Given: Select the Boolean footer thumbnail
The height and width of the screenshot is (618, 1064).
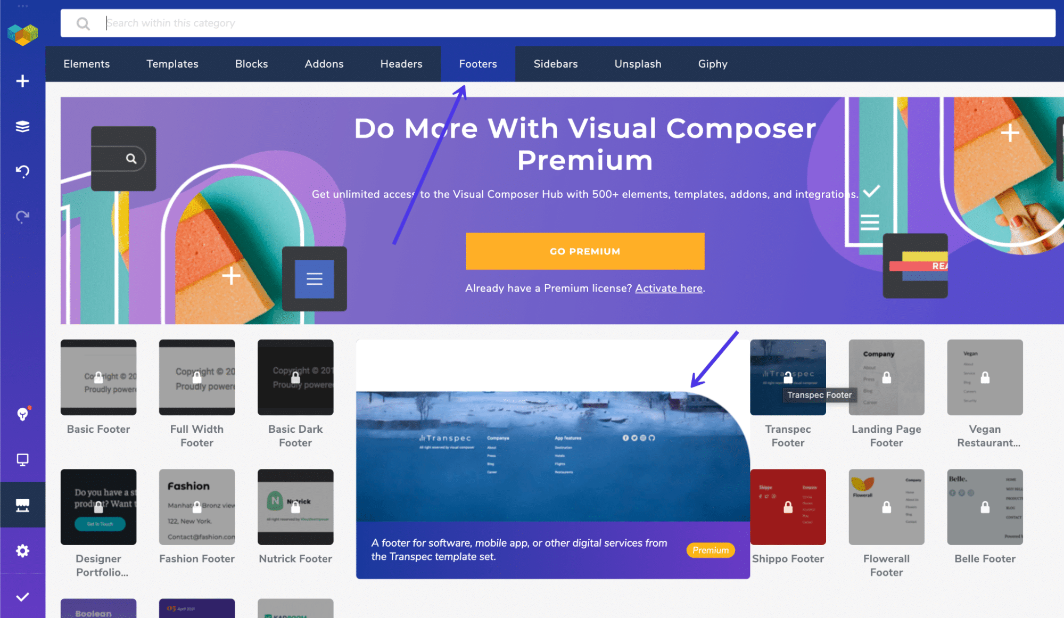Looking at the screenshot, I should [x=98, y=608].
